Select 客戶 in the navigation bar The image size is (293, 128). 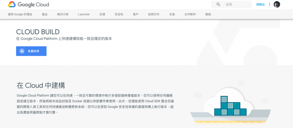pyautogui.click(x=136, y=14)
